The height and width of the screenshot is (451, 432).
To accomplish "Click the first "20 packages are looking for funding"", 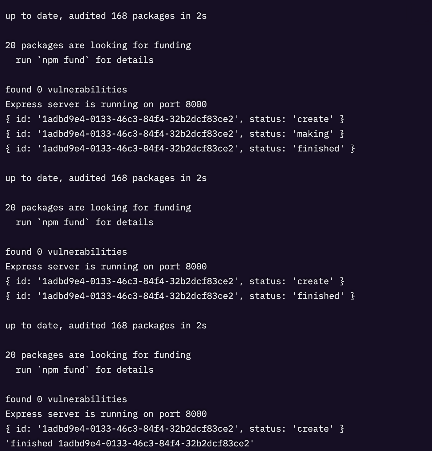I will [x=98, y=45].
